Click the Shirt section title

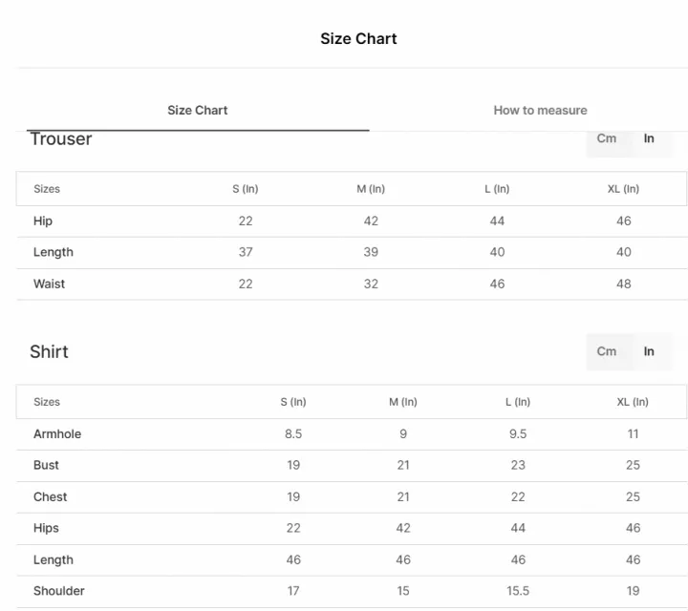49,351
